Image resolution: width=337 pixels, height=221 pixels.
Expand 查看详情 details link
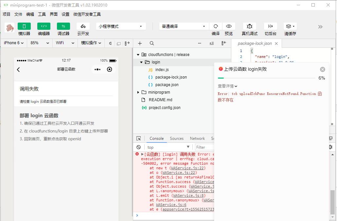(227, 86)
